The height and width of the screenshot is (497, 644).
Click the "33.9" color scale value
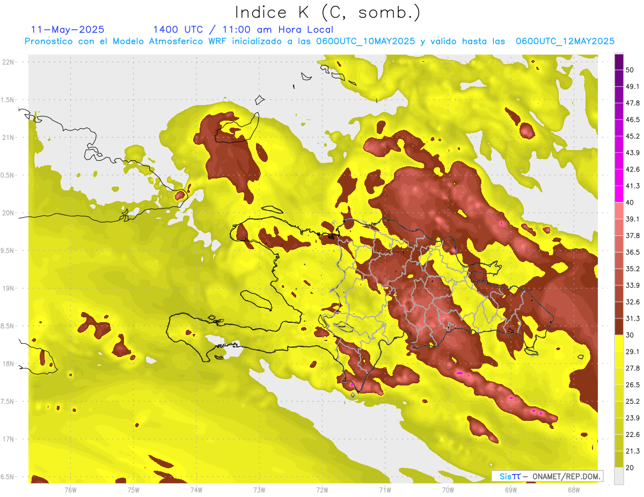632,285
